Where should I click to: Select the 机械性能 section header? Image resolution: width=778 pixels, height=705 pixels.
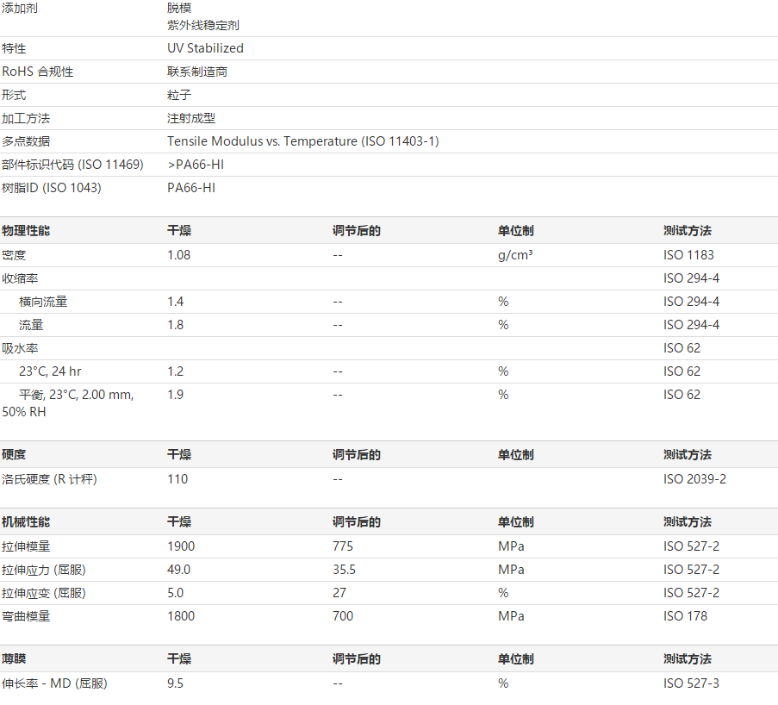coord(26,522)
